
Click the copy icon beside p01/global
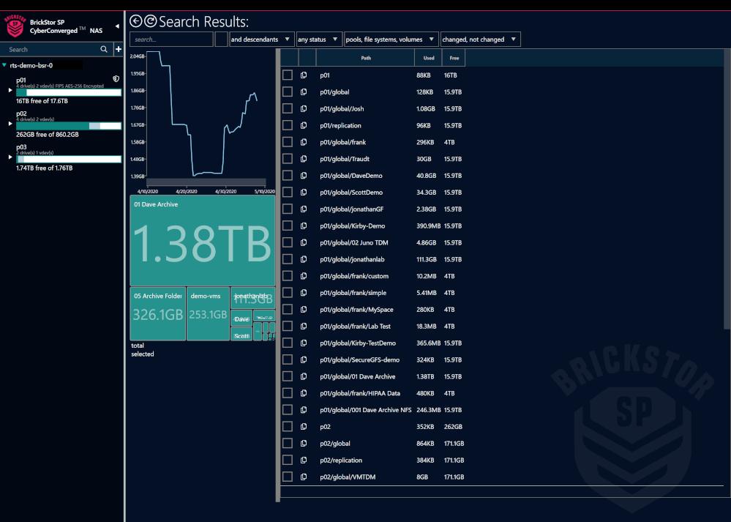click(302, 92)
